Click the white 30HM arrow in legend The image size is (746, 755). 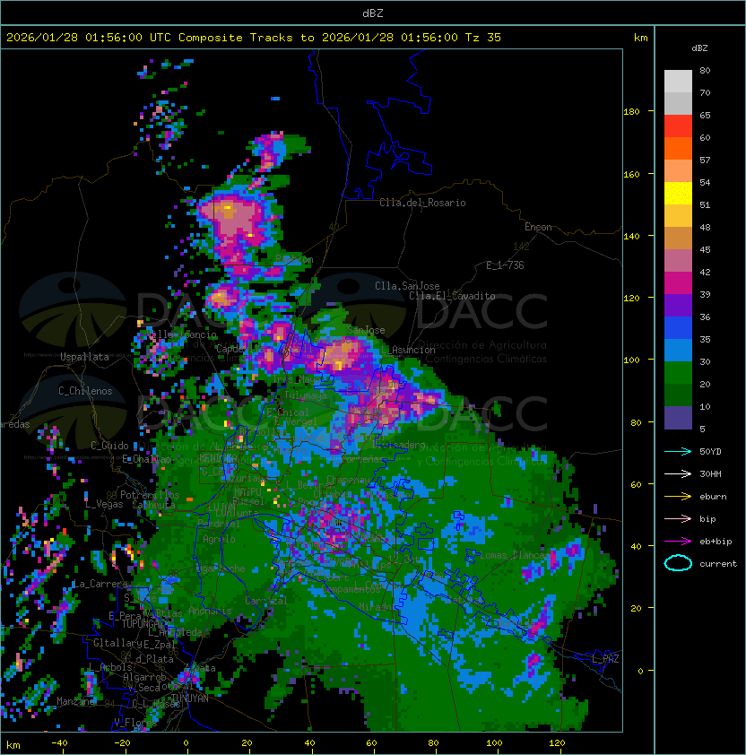pos(678,473)
